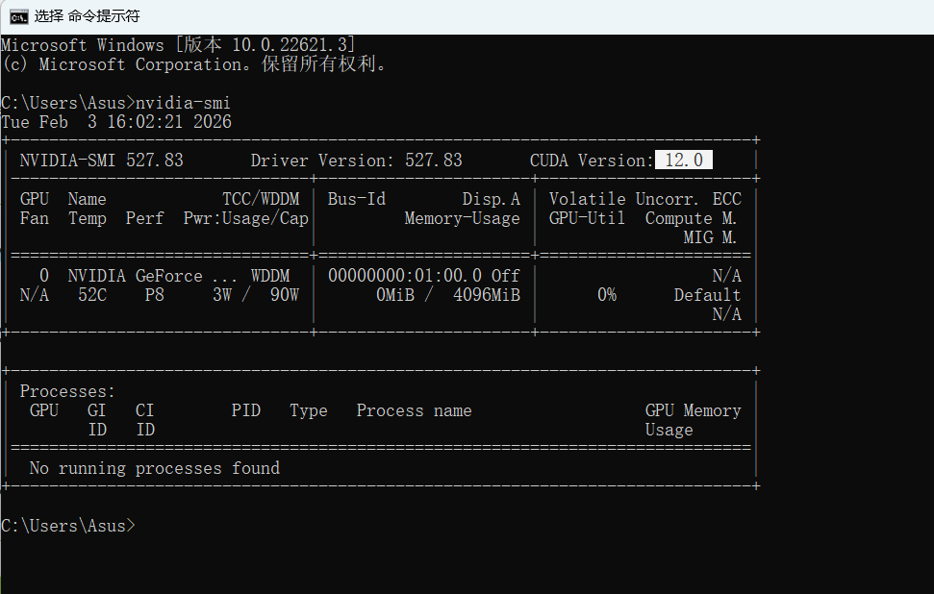Click the 'No running processes found' message

click(x=154, y=468)
